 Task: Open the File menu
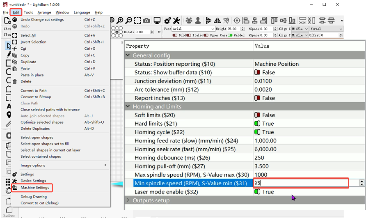pyautogui.click(x=6, y=12)
